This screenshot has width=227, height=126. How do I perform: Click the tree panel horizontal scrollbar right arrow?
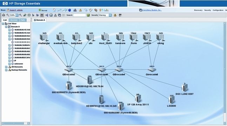[29, 124]
